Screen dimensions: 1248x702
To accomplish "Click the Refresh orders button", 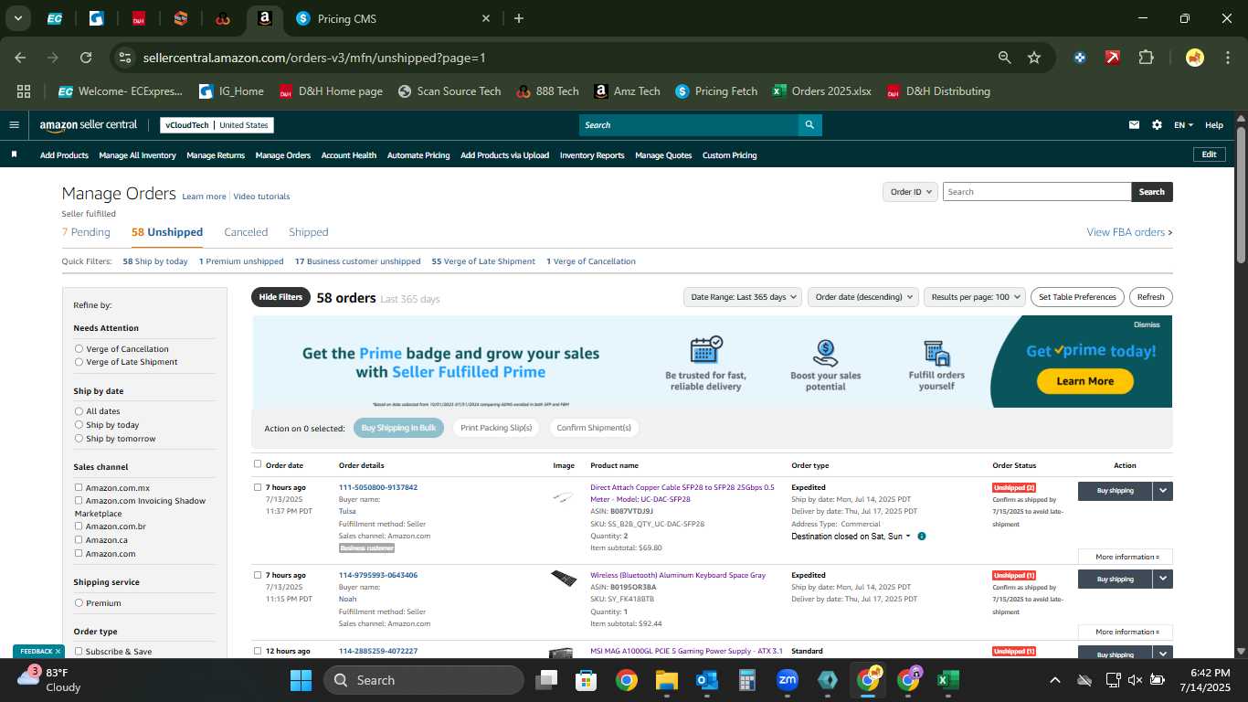I will point(1151,297).
